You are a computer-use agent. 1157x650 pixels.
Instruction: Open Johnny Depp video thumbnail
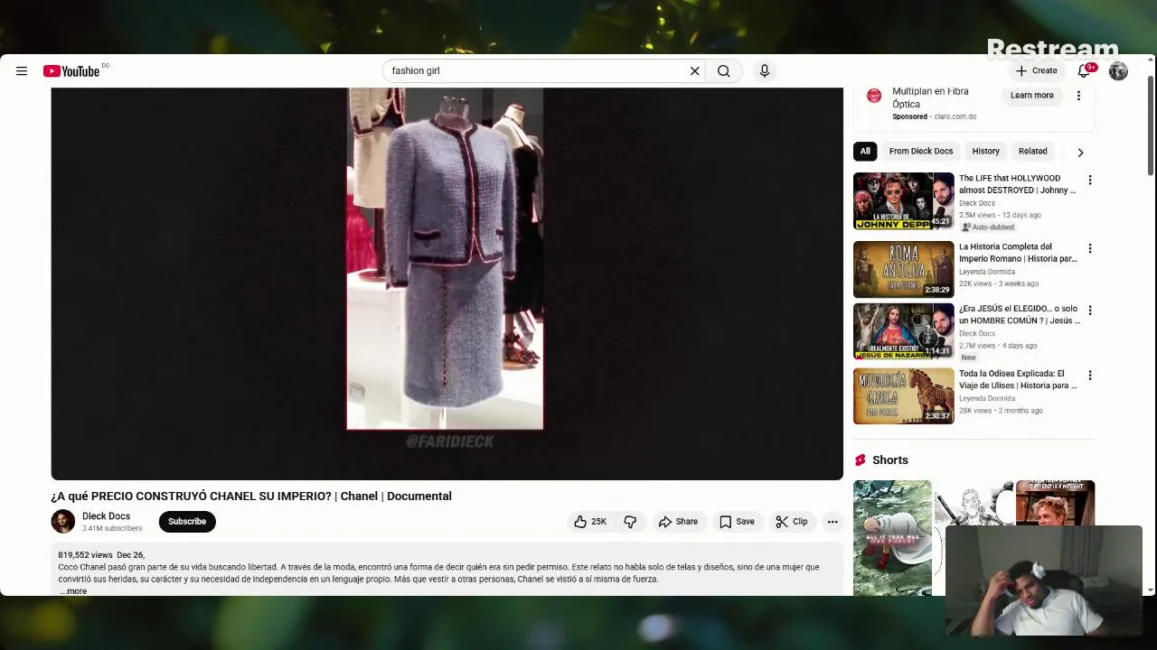pos(903,201)
